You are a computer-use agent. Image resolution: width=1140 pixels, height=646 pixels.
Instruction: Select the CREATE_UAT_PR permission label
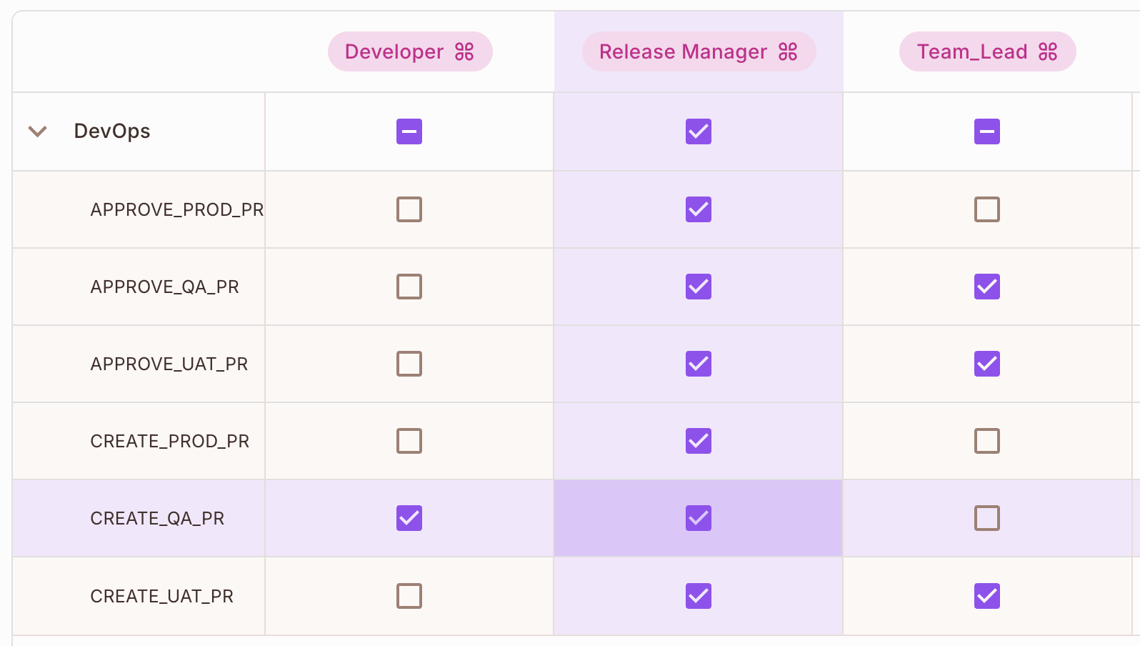[x=162, y=596]
